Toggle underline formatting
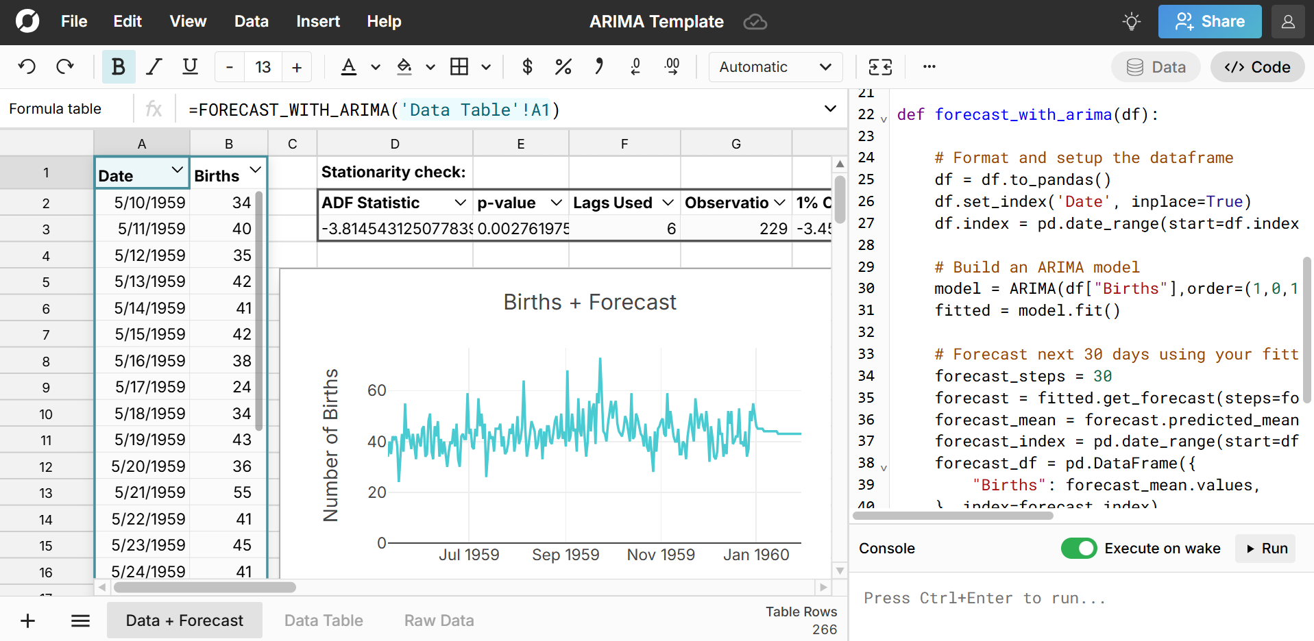Screen dimensions: 1314x641 (x=190, y=67)
